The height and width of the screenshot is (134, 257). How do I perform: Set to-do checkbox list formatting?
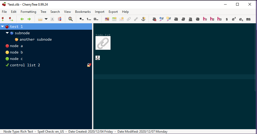(96, 19)
